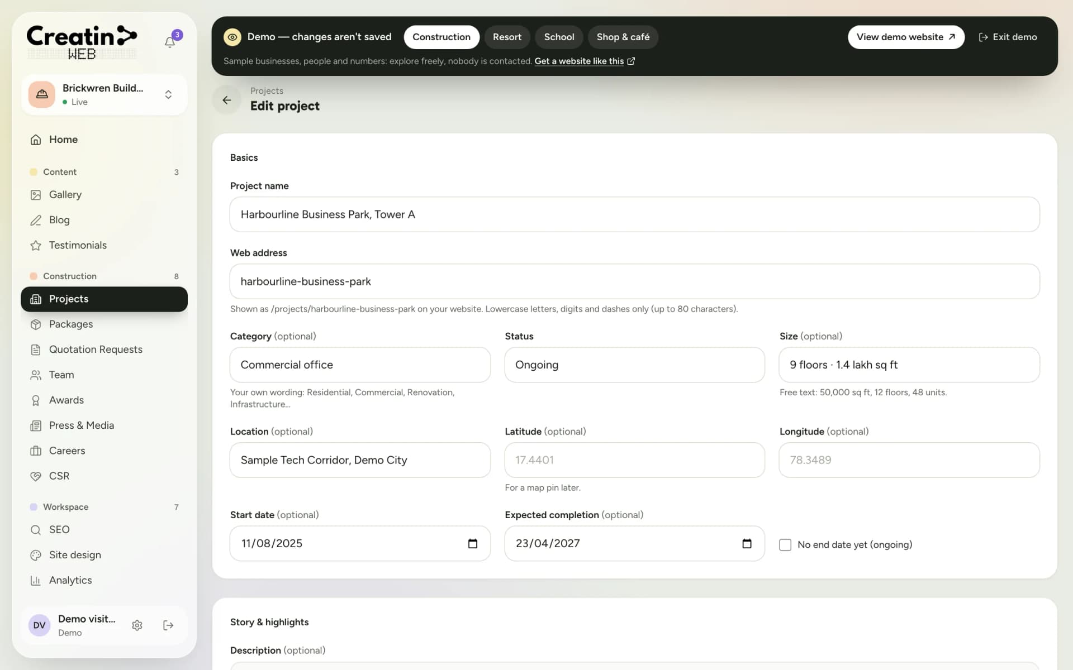Screen dimensions: 1073x670
Task: Collapse the Content sidebar group
Action: (105, 172)
